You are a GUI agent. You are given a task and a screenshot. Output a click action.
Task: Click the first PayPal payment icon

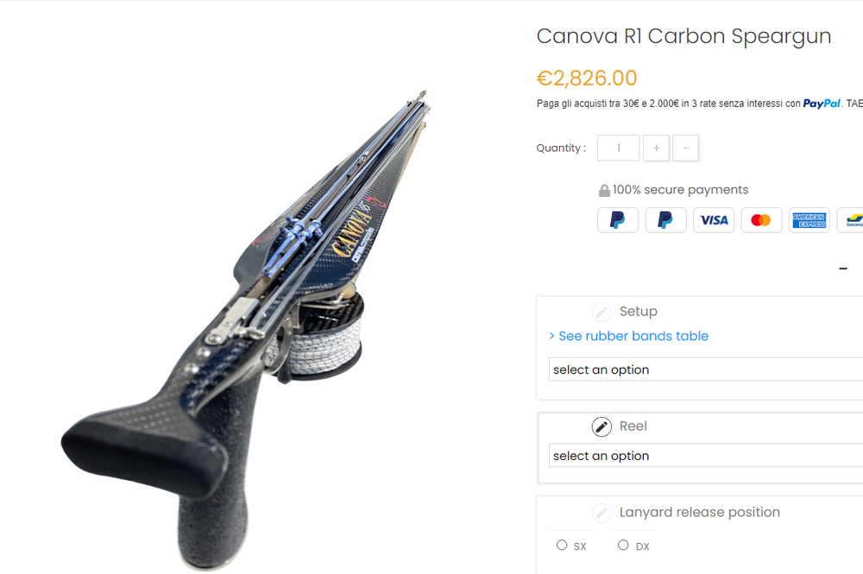coord(618,220)
